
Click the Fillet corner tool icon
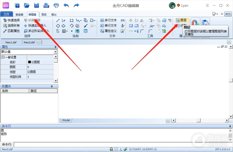click(x=142, y=31)
